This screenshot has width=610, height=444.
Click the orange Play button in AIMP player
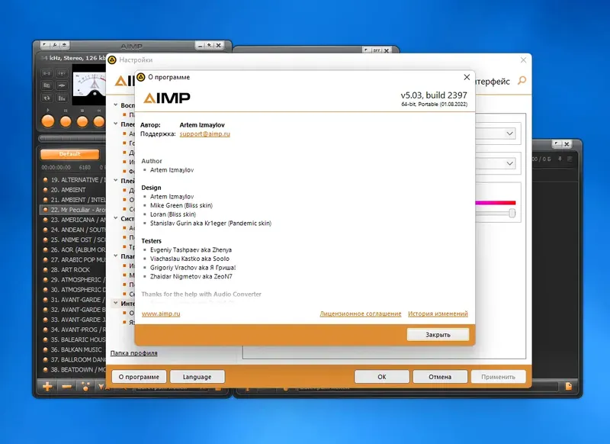48,121
